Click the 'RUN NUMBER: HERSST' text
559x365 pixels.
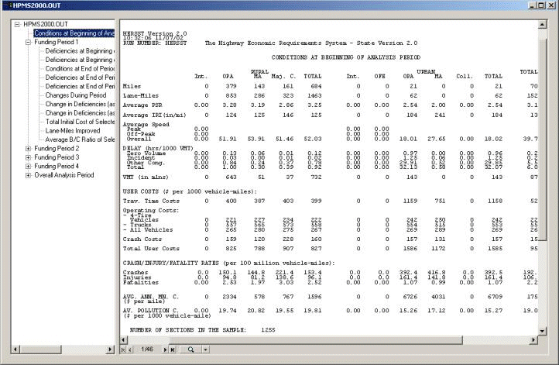155,43
